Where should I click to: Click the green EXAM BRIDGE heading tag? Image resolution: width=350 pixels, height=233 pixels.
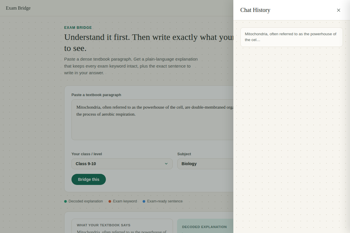point(78,28)
